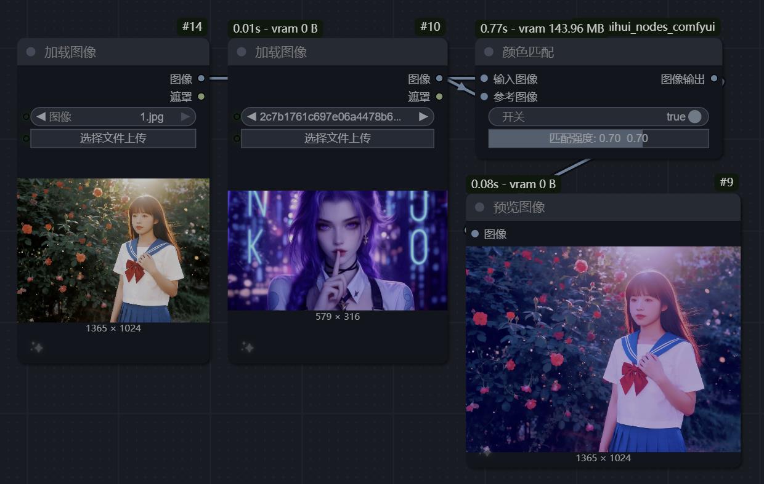Click the color-matched output image in 预览图像

603,349
